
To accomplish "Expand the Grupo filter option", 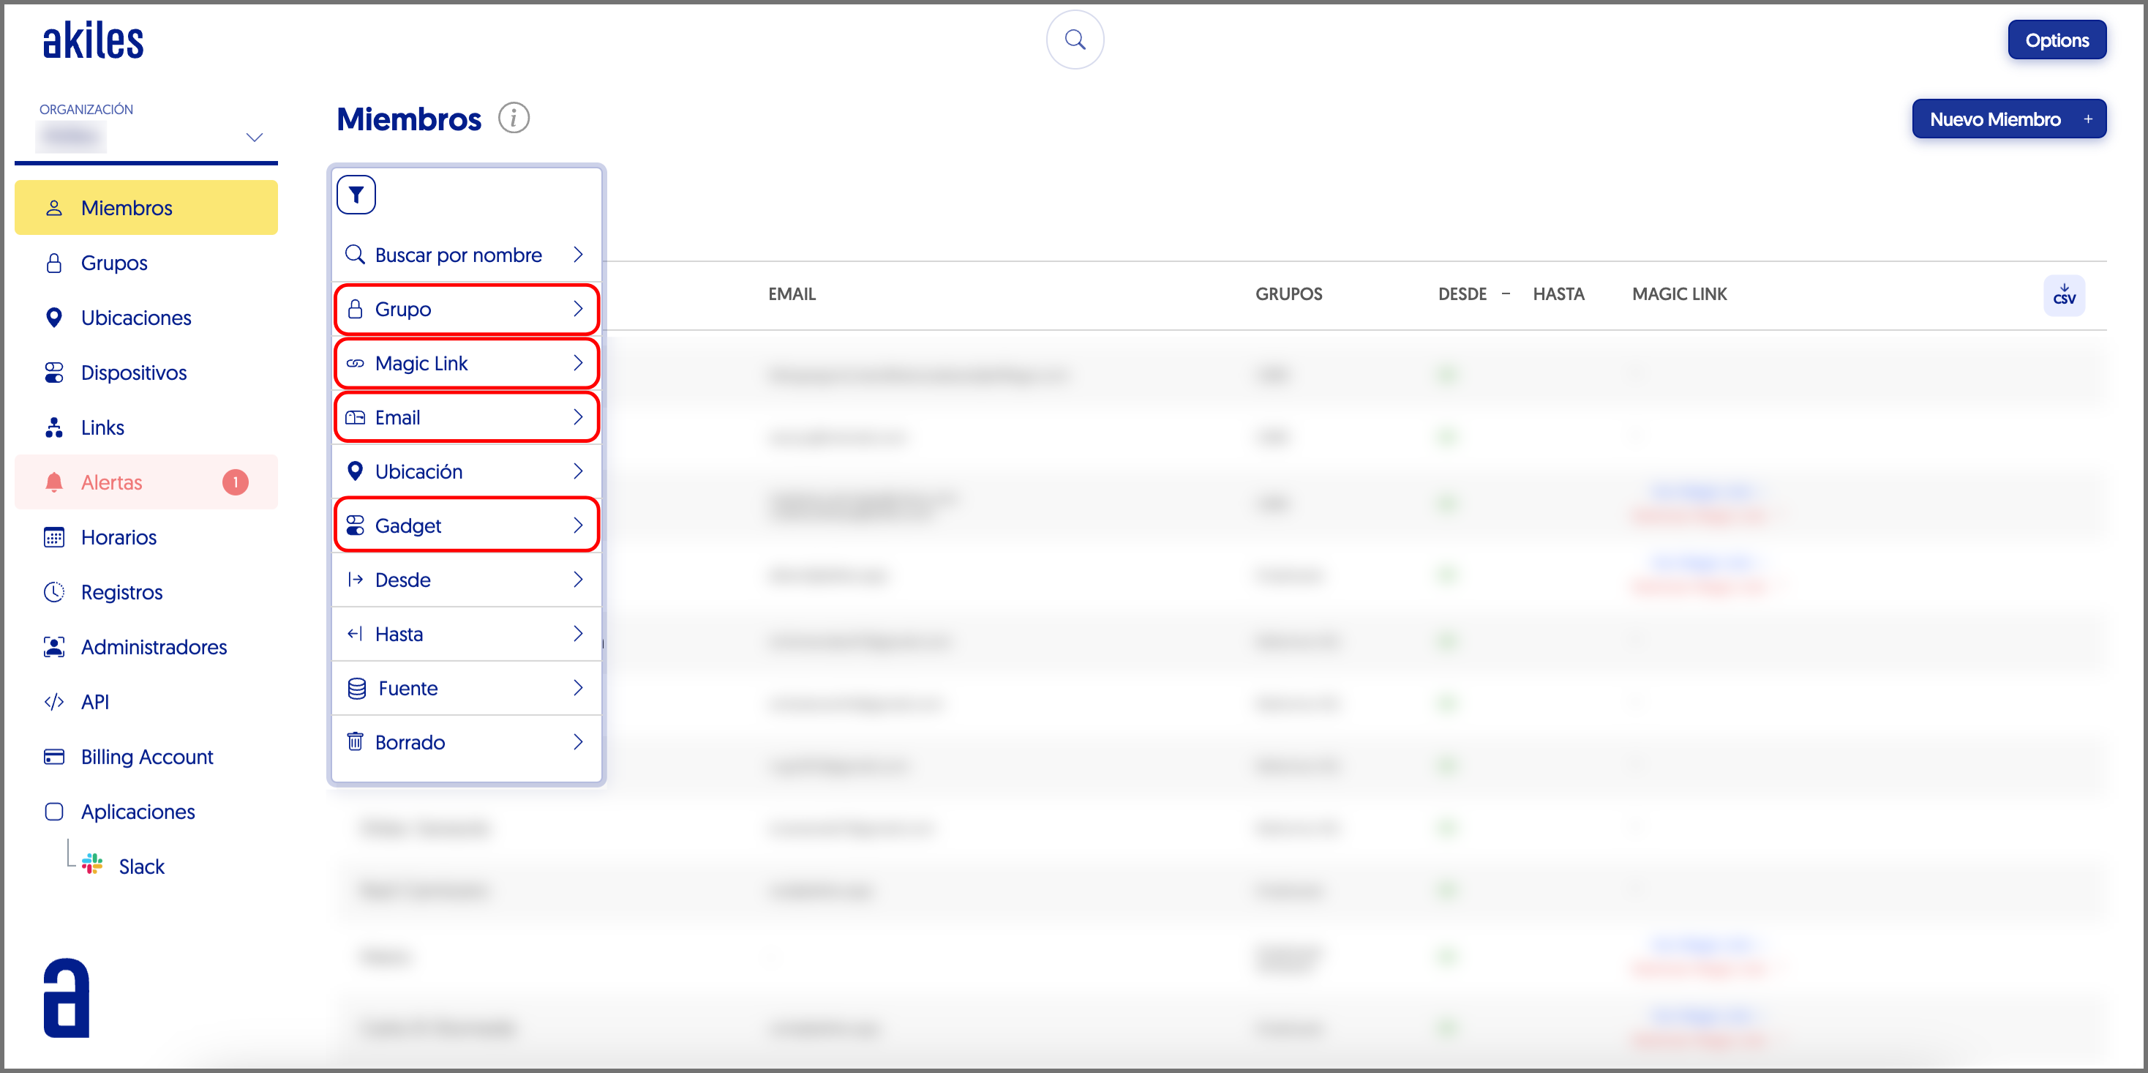I will pos(466,309).
